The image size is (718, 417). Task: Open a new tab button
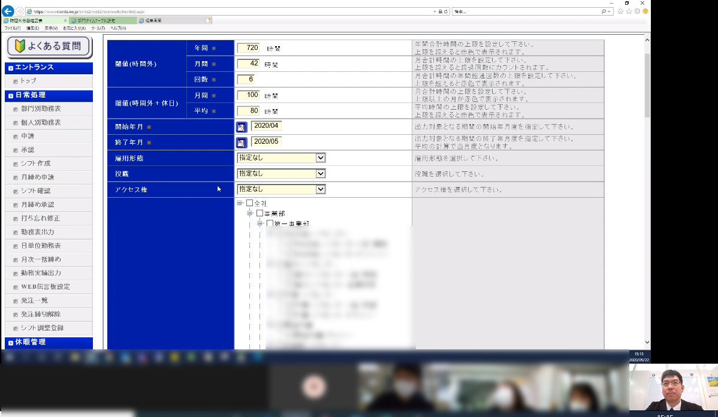(x=209, y=20)
